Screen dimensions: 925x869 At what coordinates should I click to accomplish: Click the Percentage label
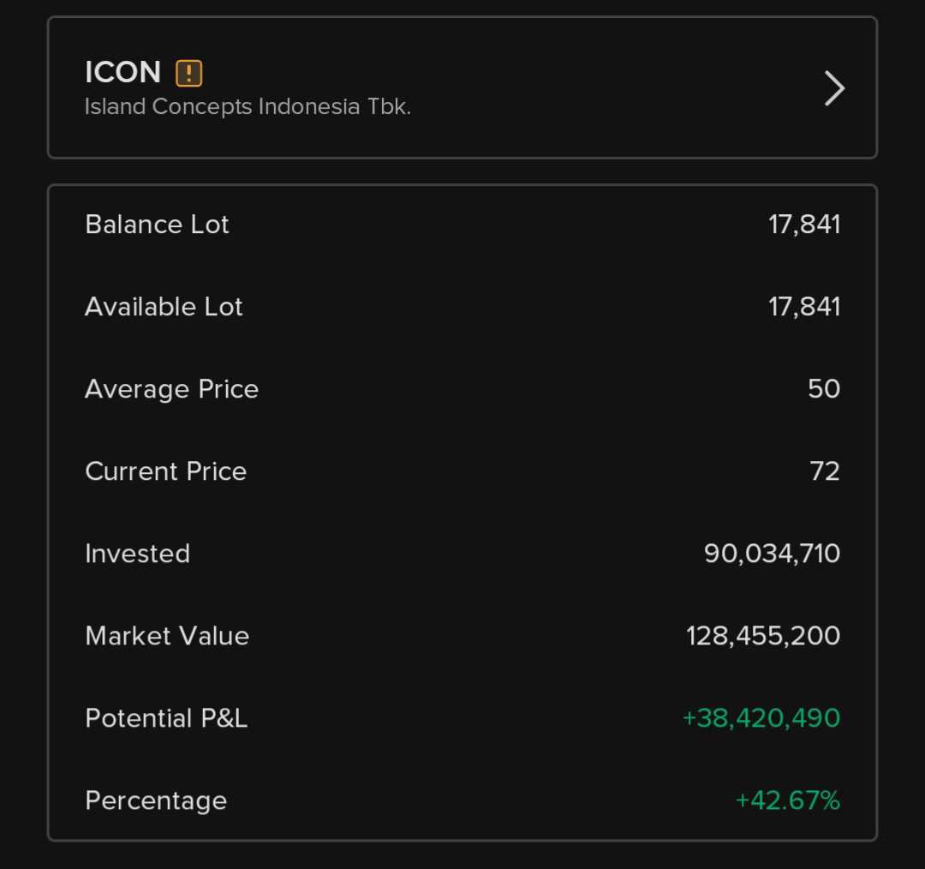[x=156, y=800]
